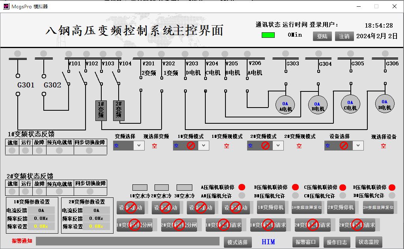Open the 报警窗口 alarm window

(305, 242)
